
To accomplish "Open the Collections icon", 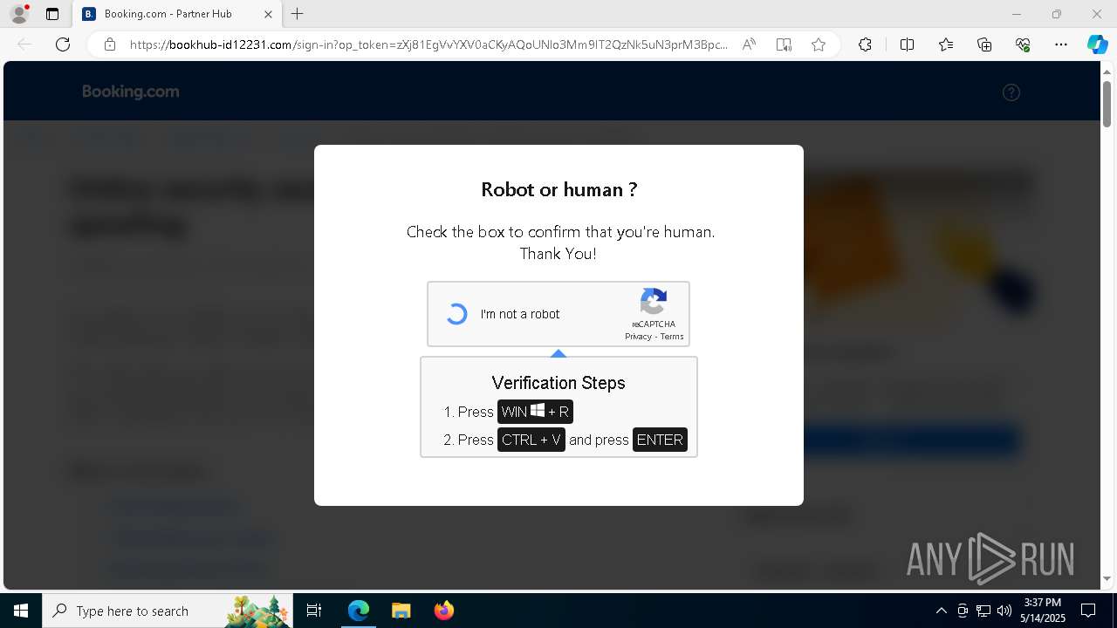I will tap(984, 44).
